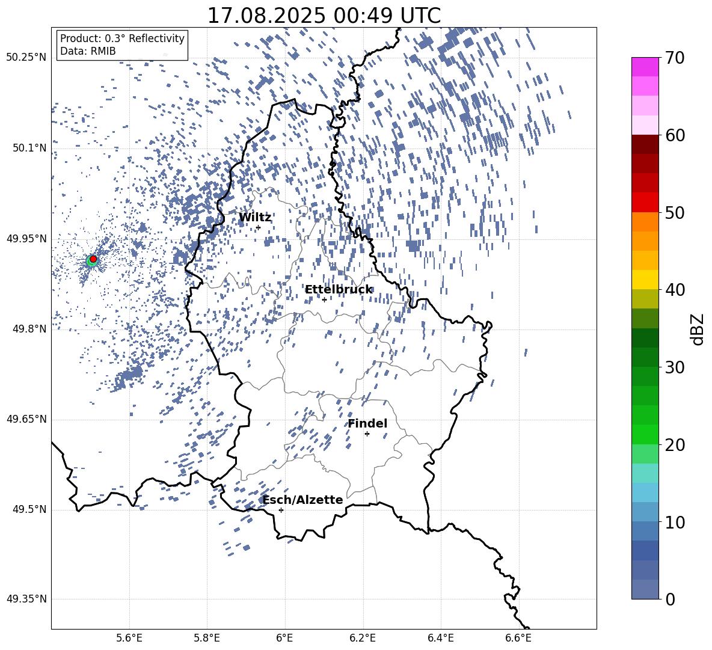Click the orange colorbar segment below 50
This screenshot has width=712, height=650.
click(x=645, y=221)
